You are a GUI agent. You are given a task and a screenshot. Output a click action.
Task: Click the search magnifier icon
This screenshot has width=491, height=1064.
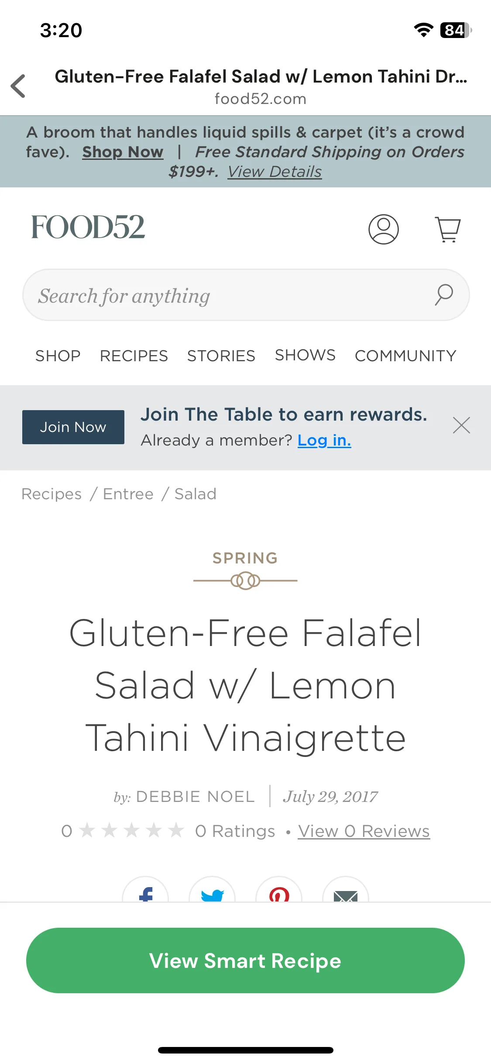coord(444,295)
